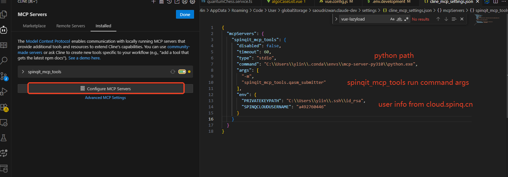Toggle the spinqit_mcp_tools server switch off
Viewport: 508px width, 177px height.
182,72
